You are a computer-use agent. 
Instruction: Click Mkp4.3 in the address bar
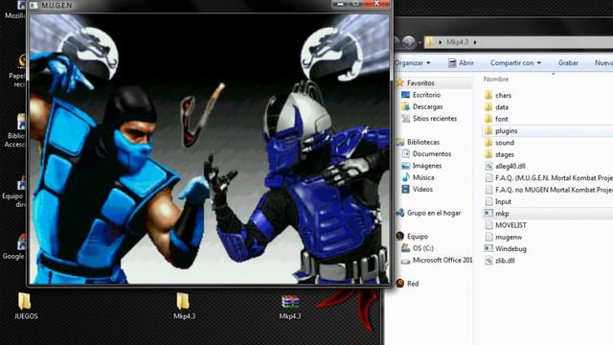pyautogui.click(x=457, y=42)
